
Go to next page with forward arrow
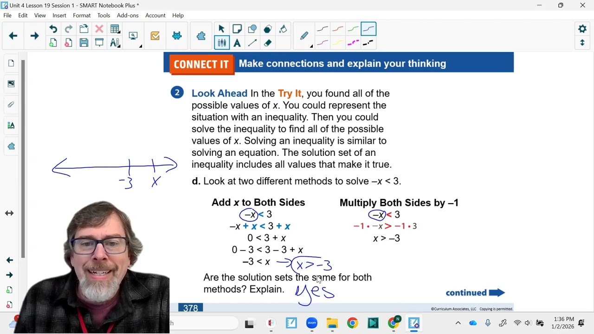[x=34, y=36]
